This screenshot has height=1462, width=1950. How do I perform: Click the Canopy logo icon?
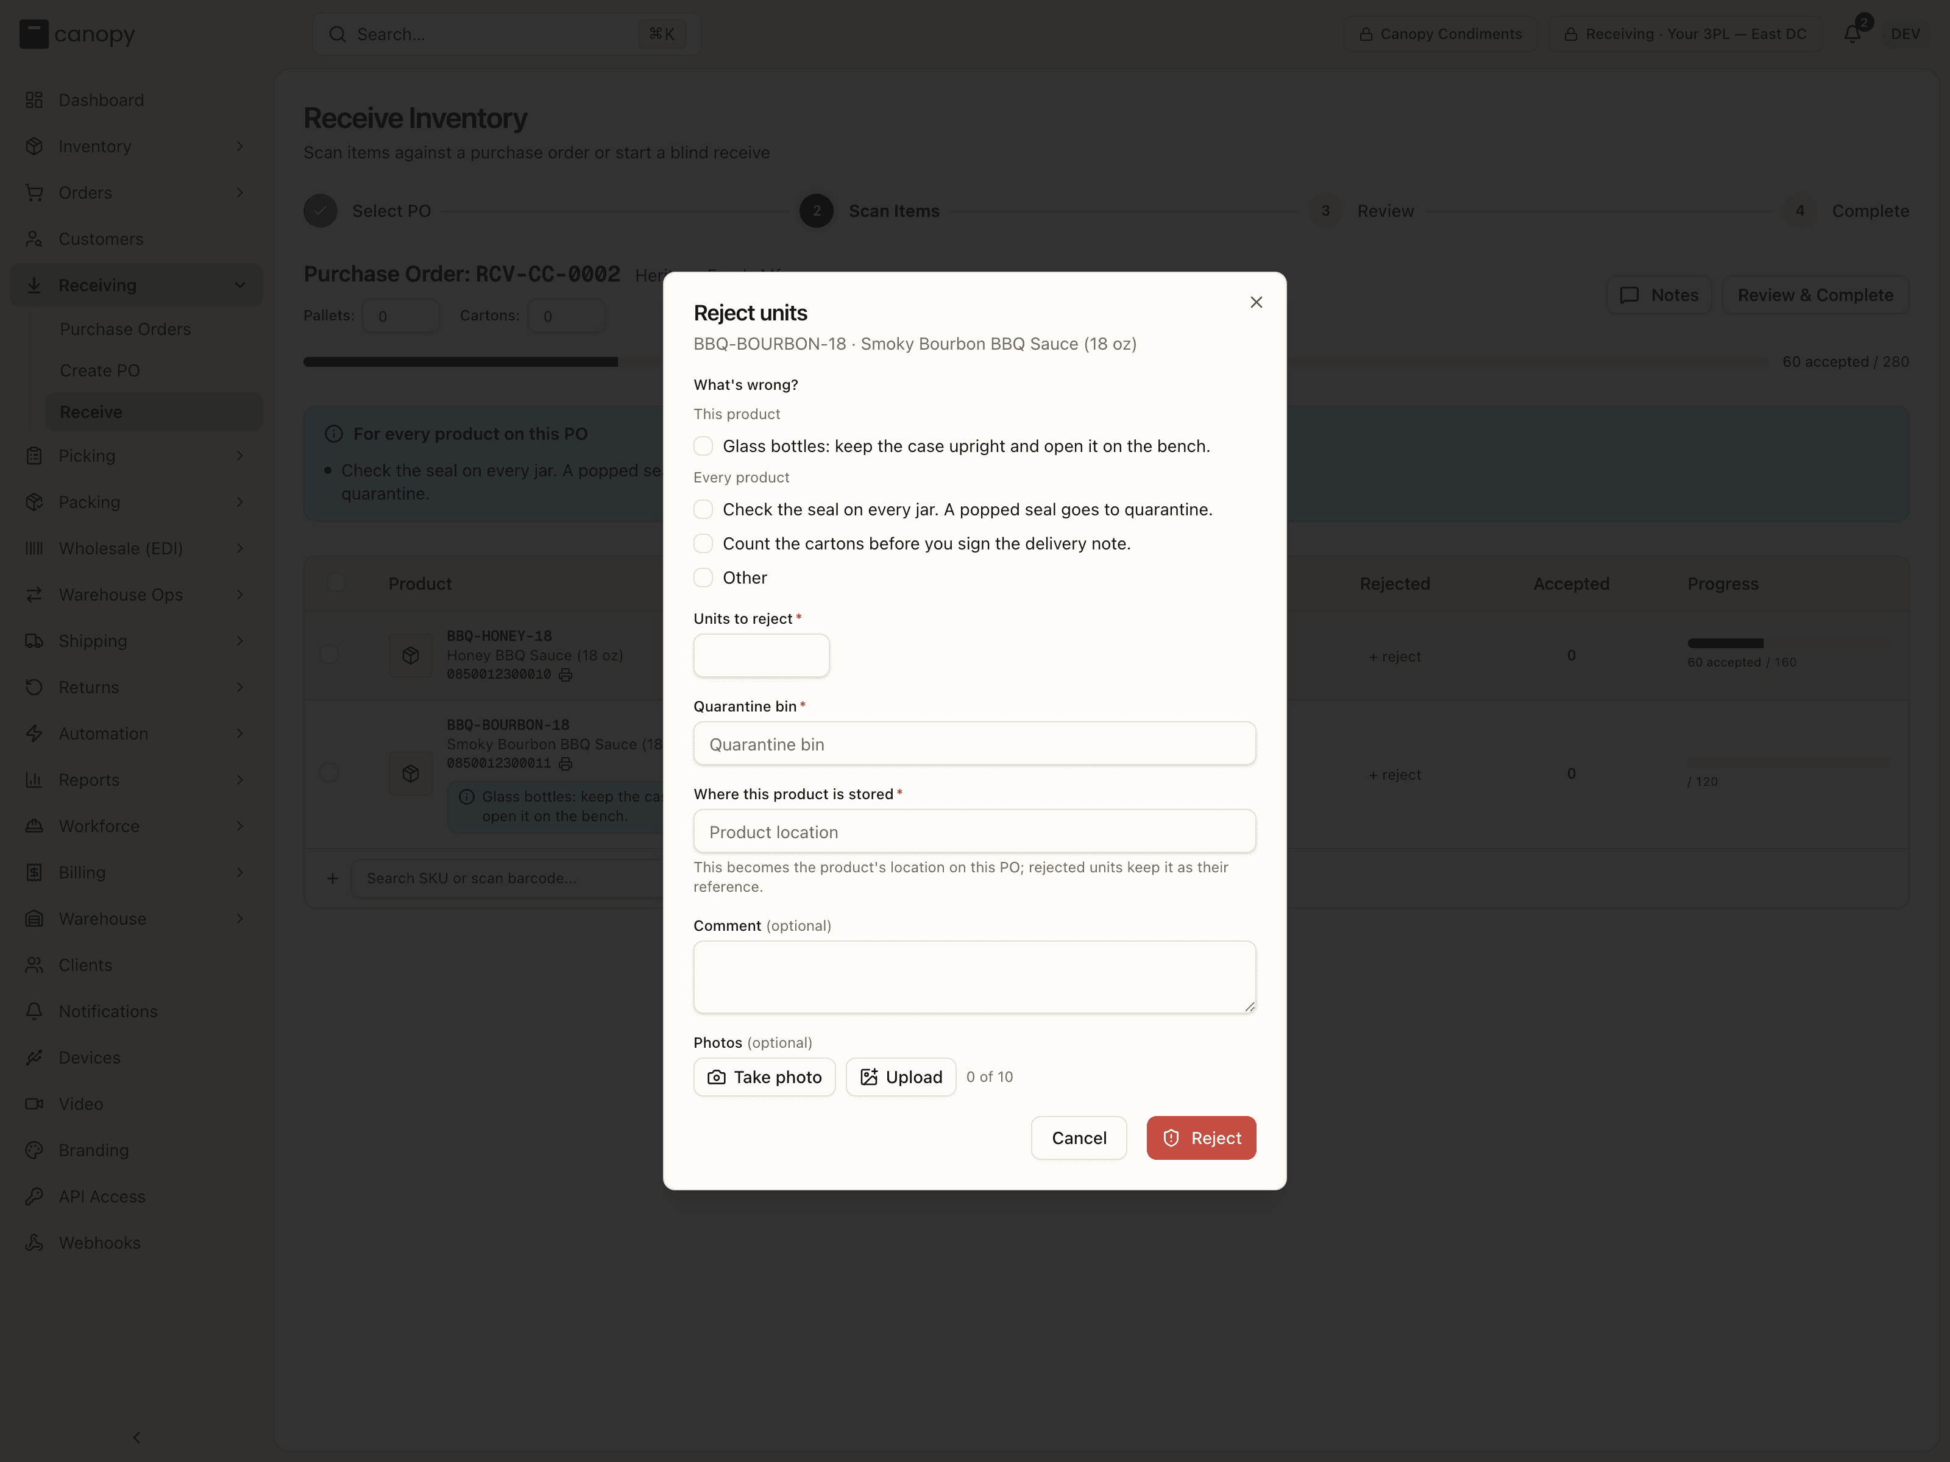tap(34, 34)
